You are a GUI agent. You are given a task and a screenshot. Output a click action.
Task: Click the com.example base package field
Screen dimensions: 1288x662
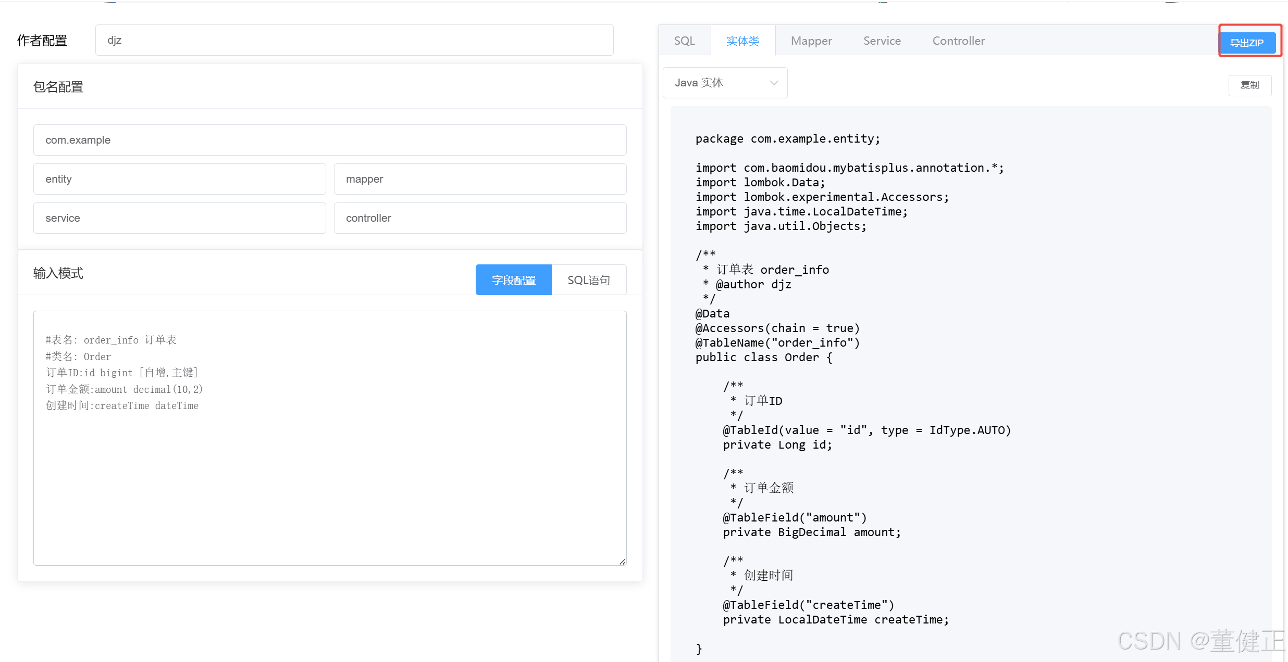pyautogui.click(x=330, y=140)
